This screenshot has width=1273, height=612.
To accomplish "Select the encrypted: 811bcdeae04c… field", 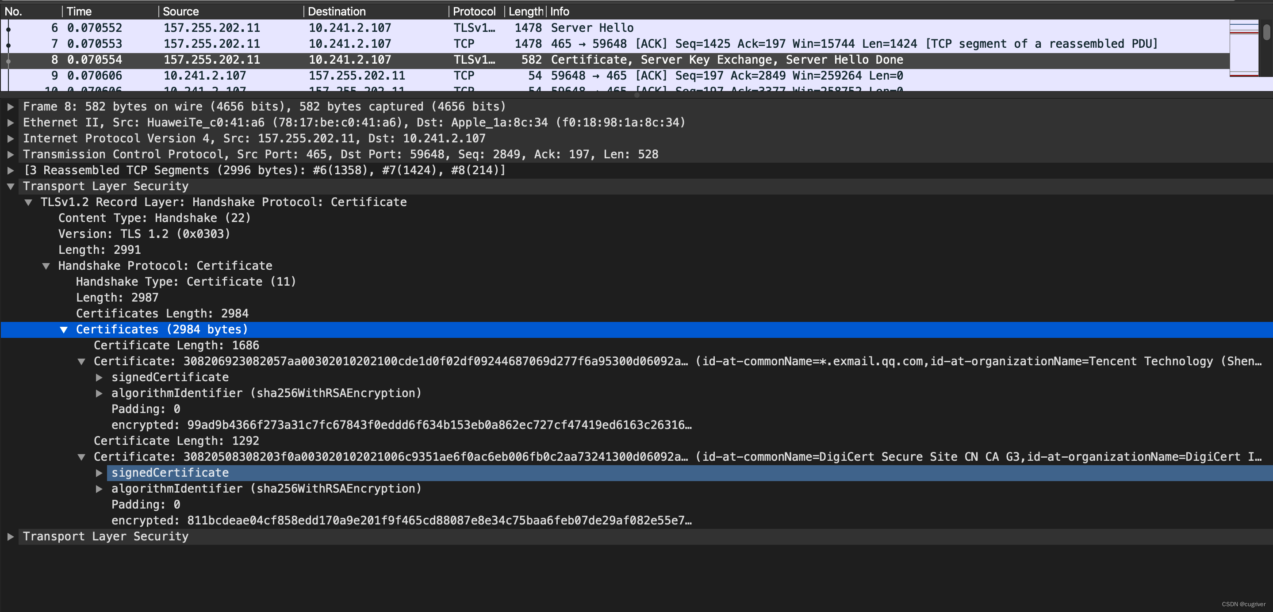I will click(401, 520).
